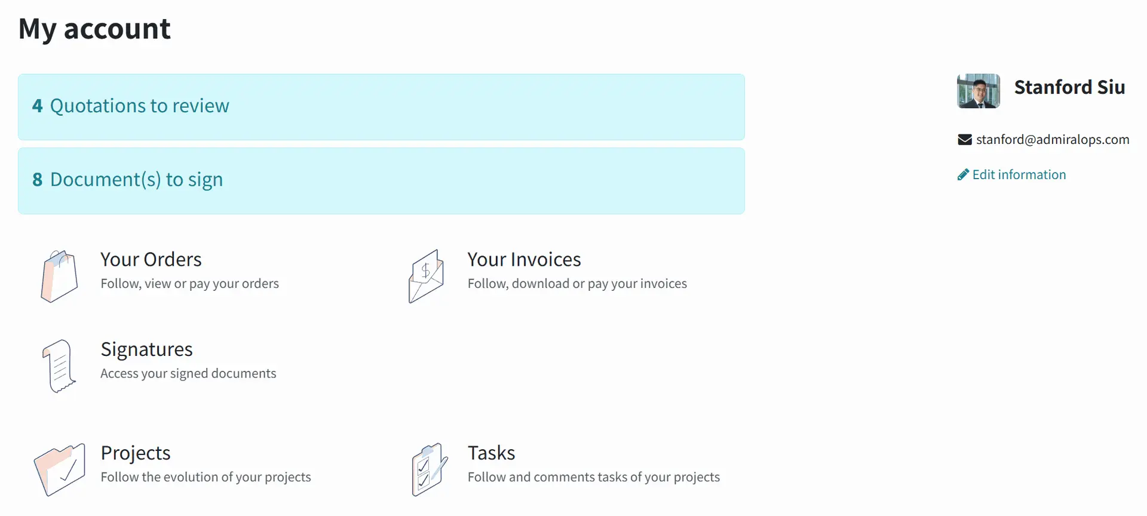
Task: Open the 4 Quotations to review banner
Action: coord(381,107)
